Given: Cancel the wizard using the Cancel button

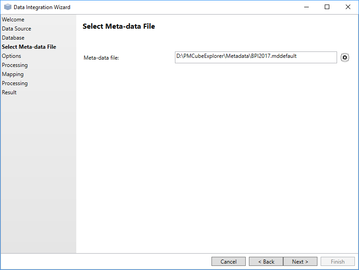Looking at the screenshot, I should click(228, 261).
